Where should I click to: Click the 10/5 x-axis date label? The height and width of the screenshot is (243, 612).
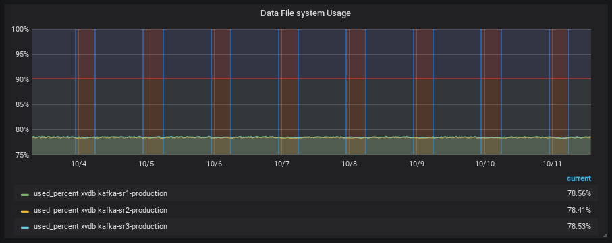[x=146, y=164]
